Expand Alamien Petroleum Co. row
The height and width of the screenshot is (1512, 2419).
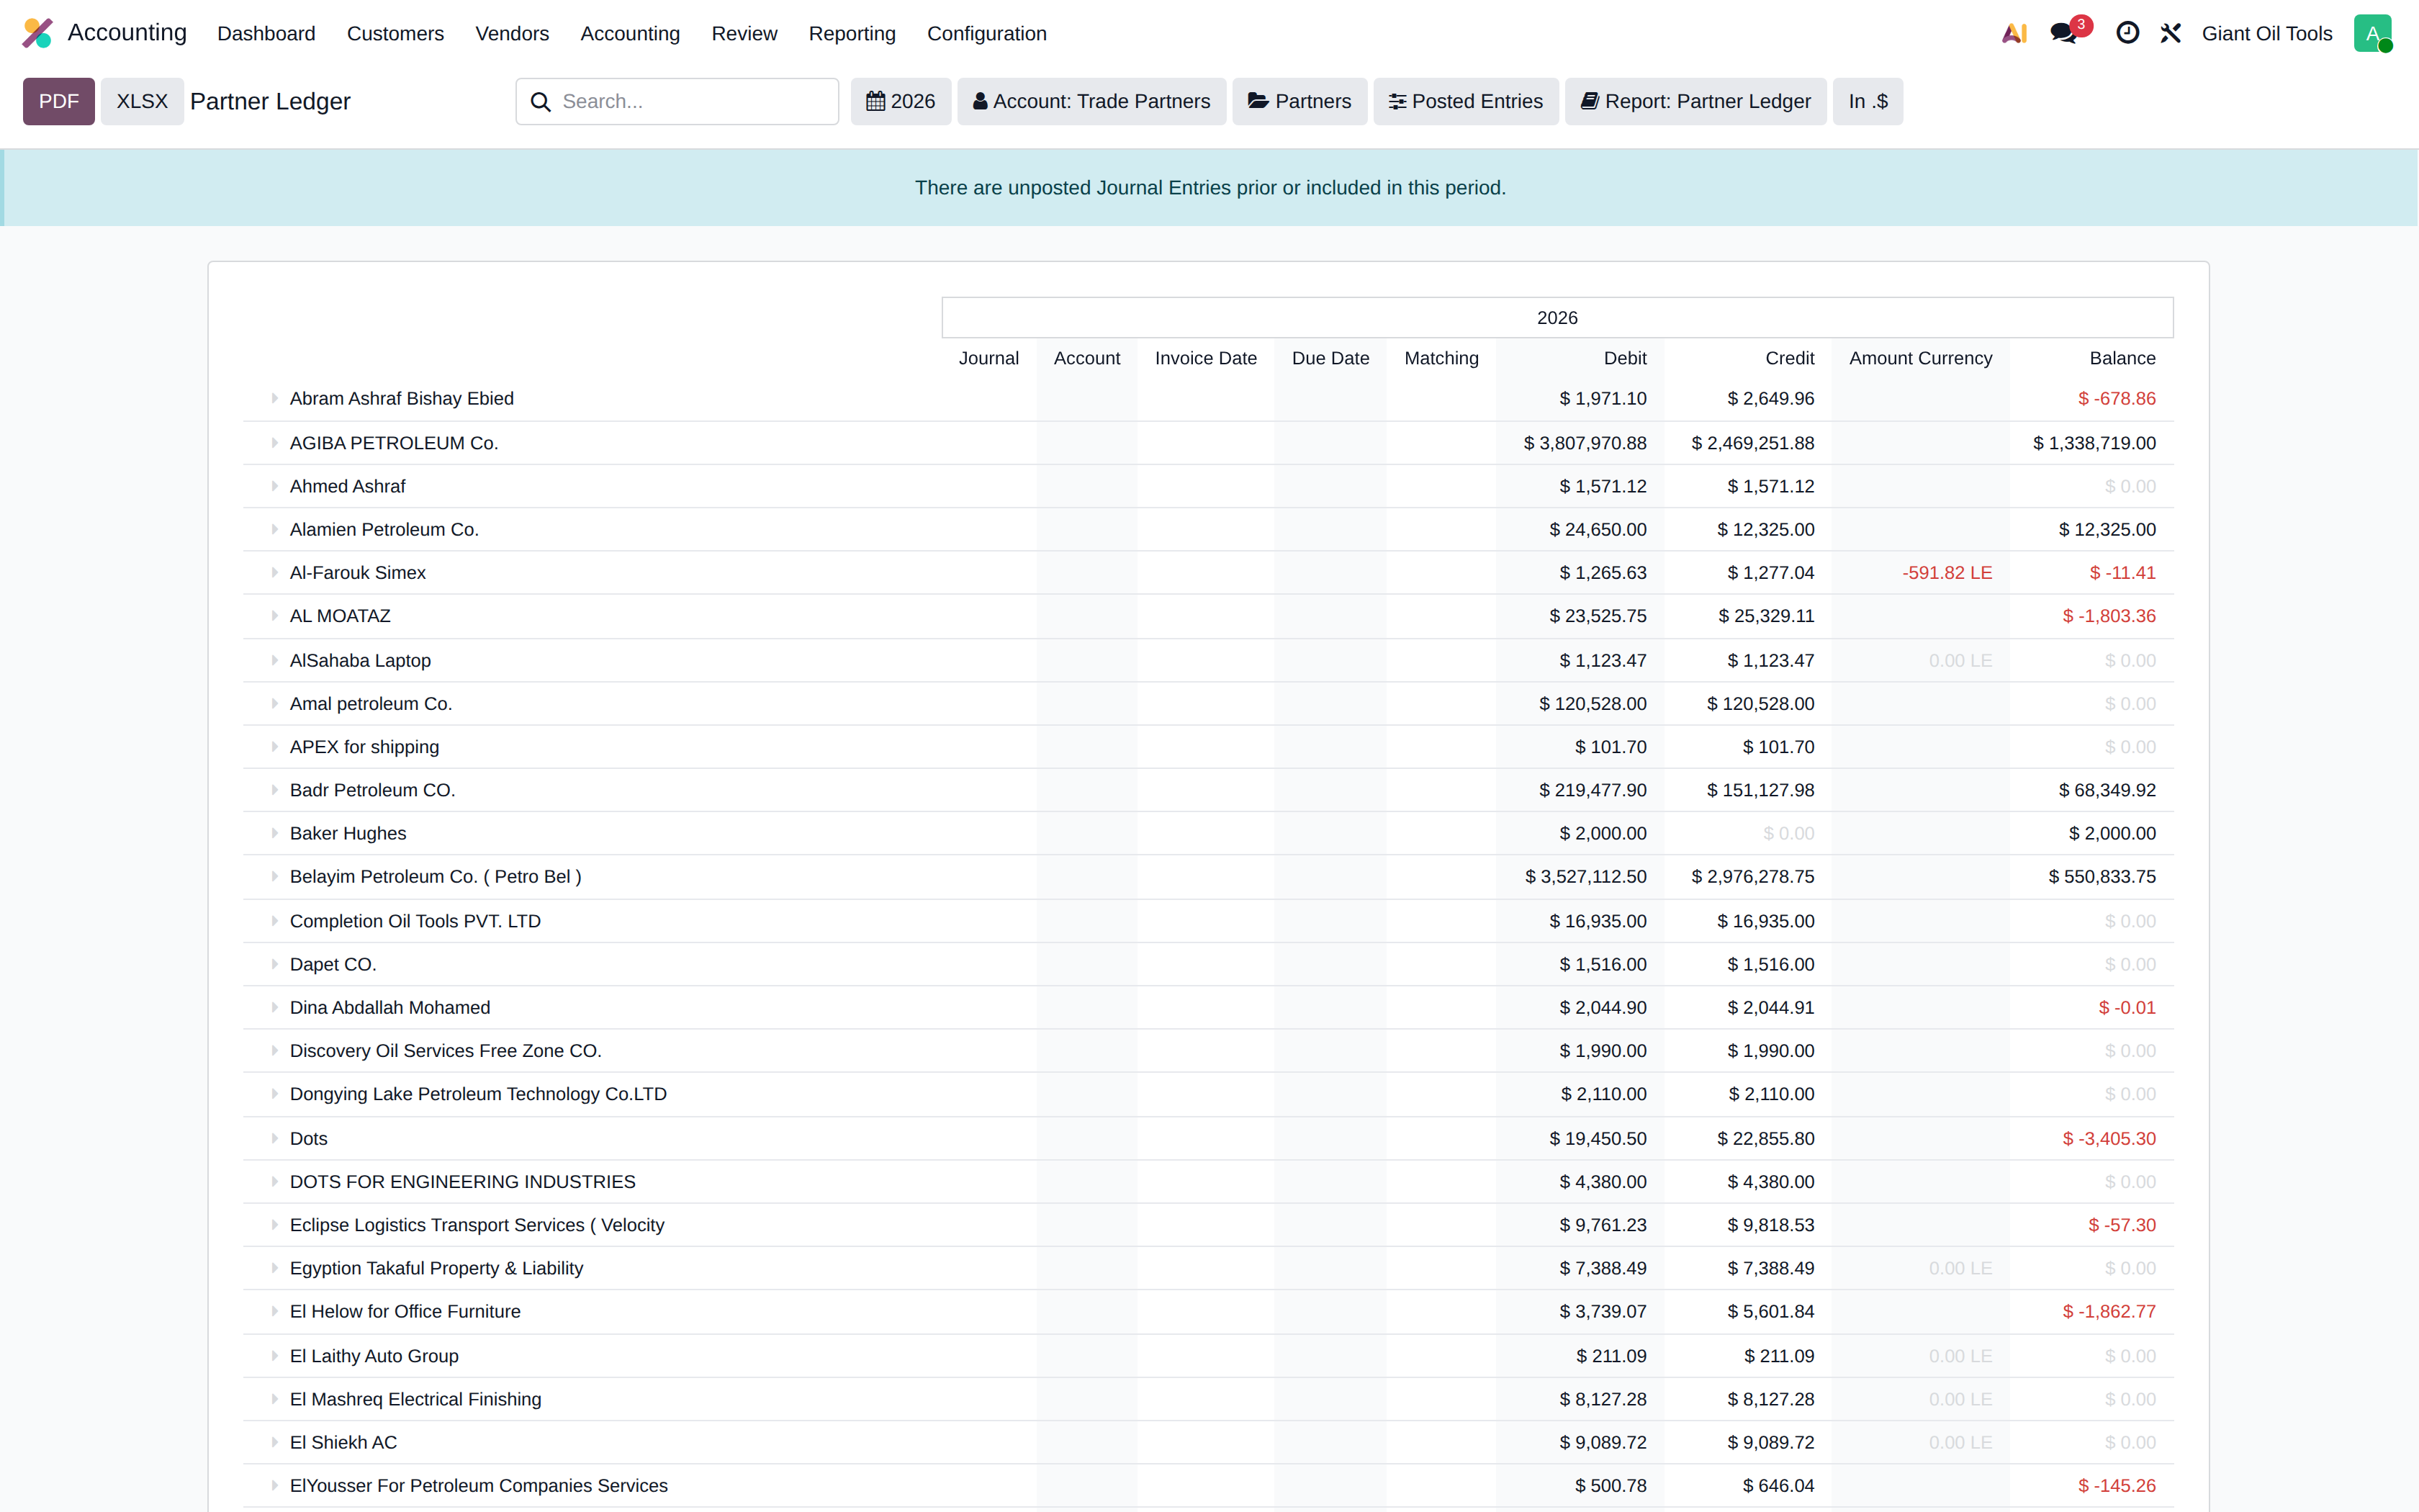(x=274, y=529)
